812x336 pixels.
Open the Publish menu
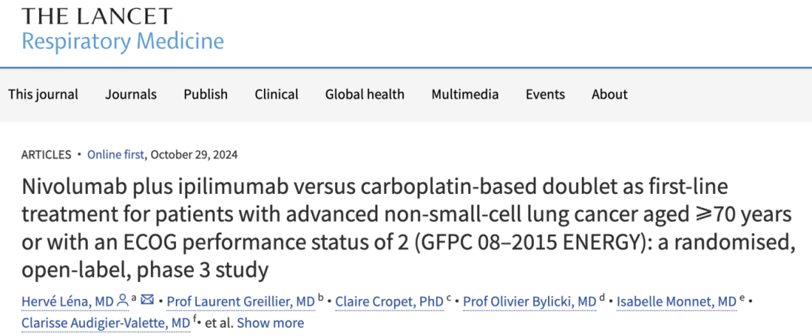tap(205, 94)
